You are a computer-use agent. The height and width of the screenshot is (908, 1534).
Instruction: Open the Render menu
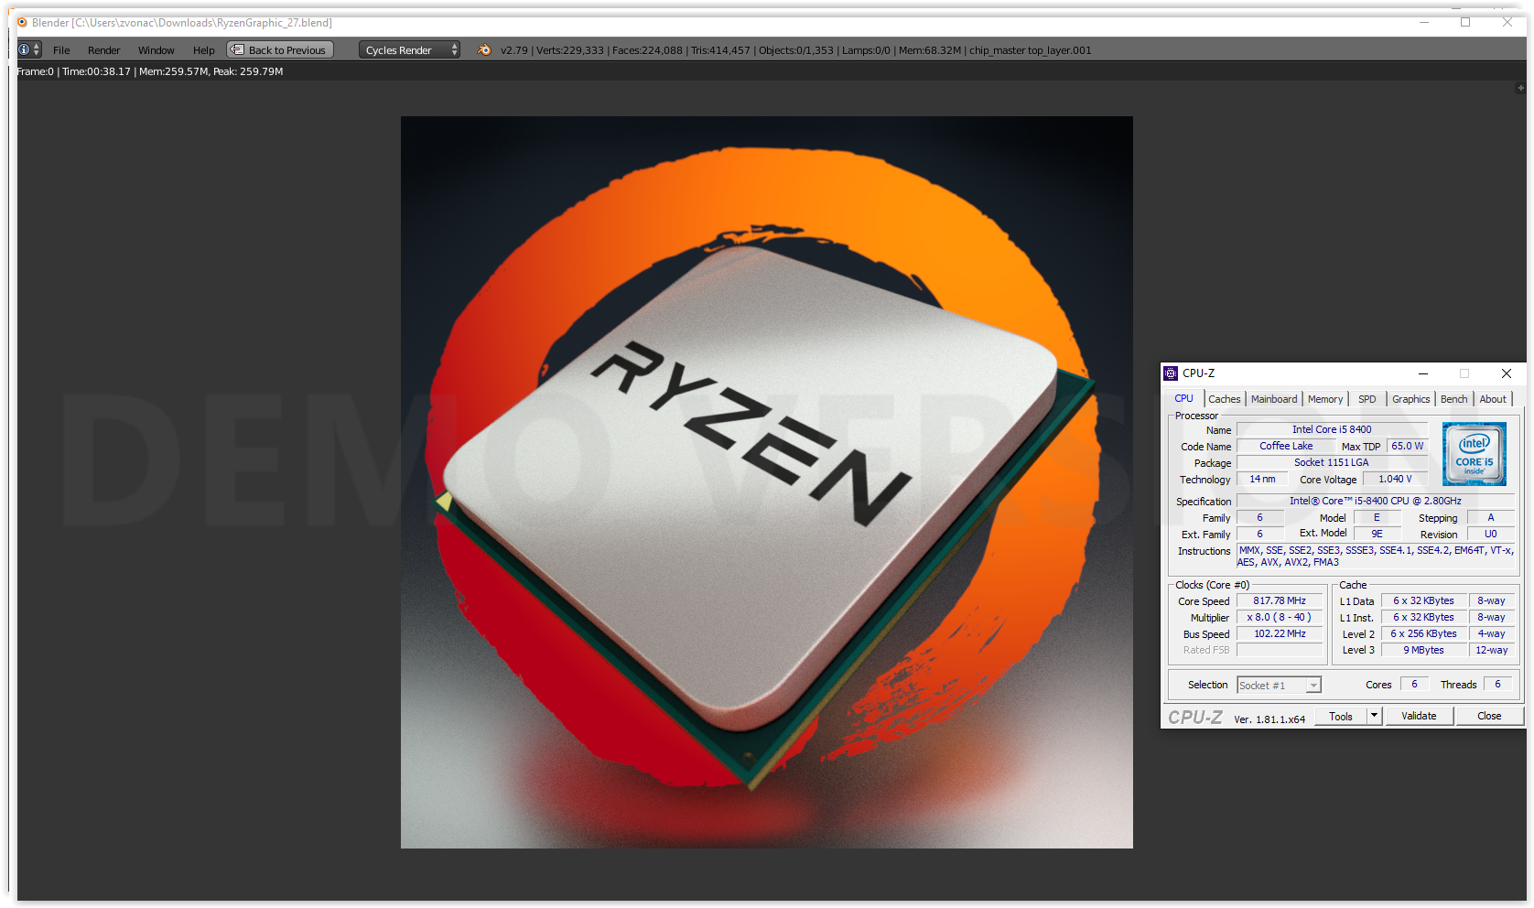(x=103, y=50)
